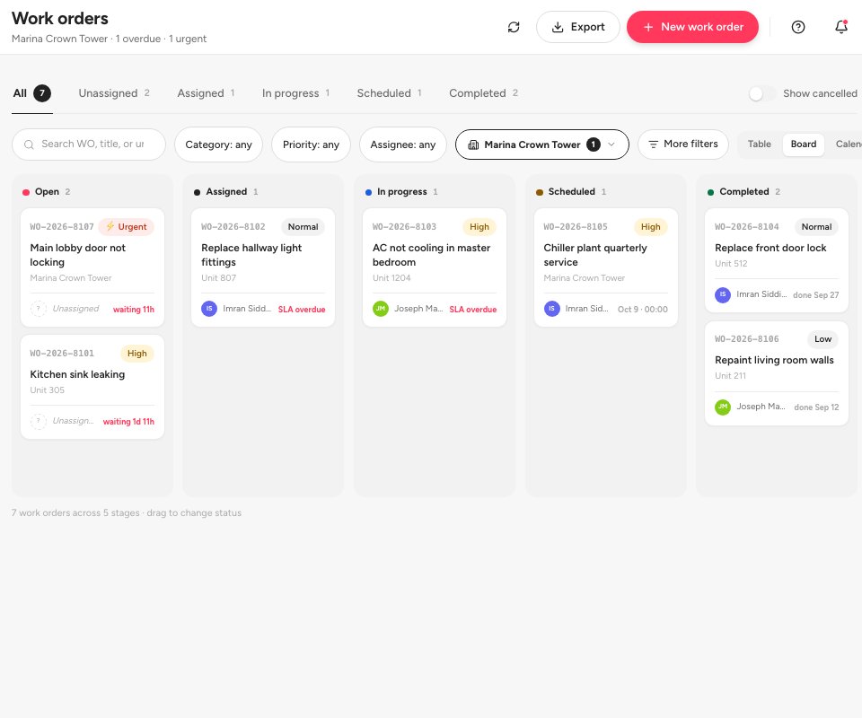Click WO-2026-8101 order number

tap(62, 354)
